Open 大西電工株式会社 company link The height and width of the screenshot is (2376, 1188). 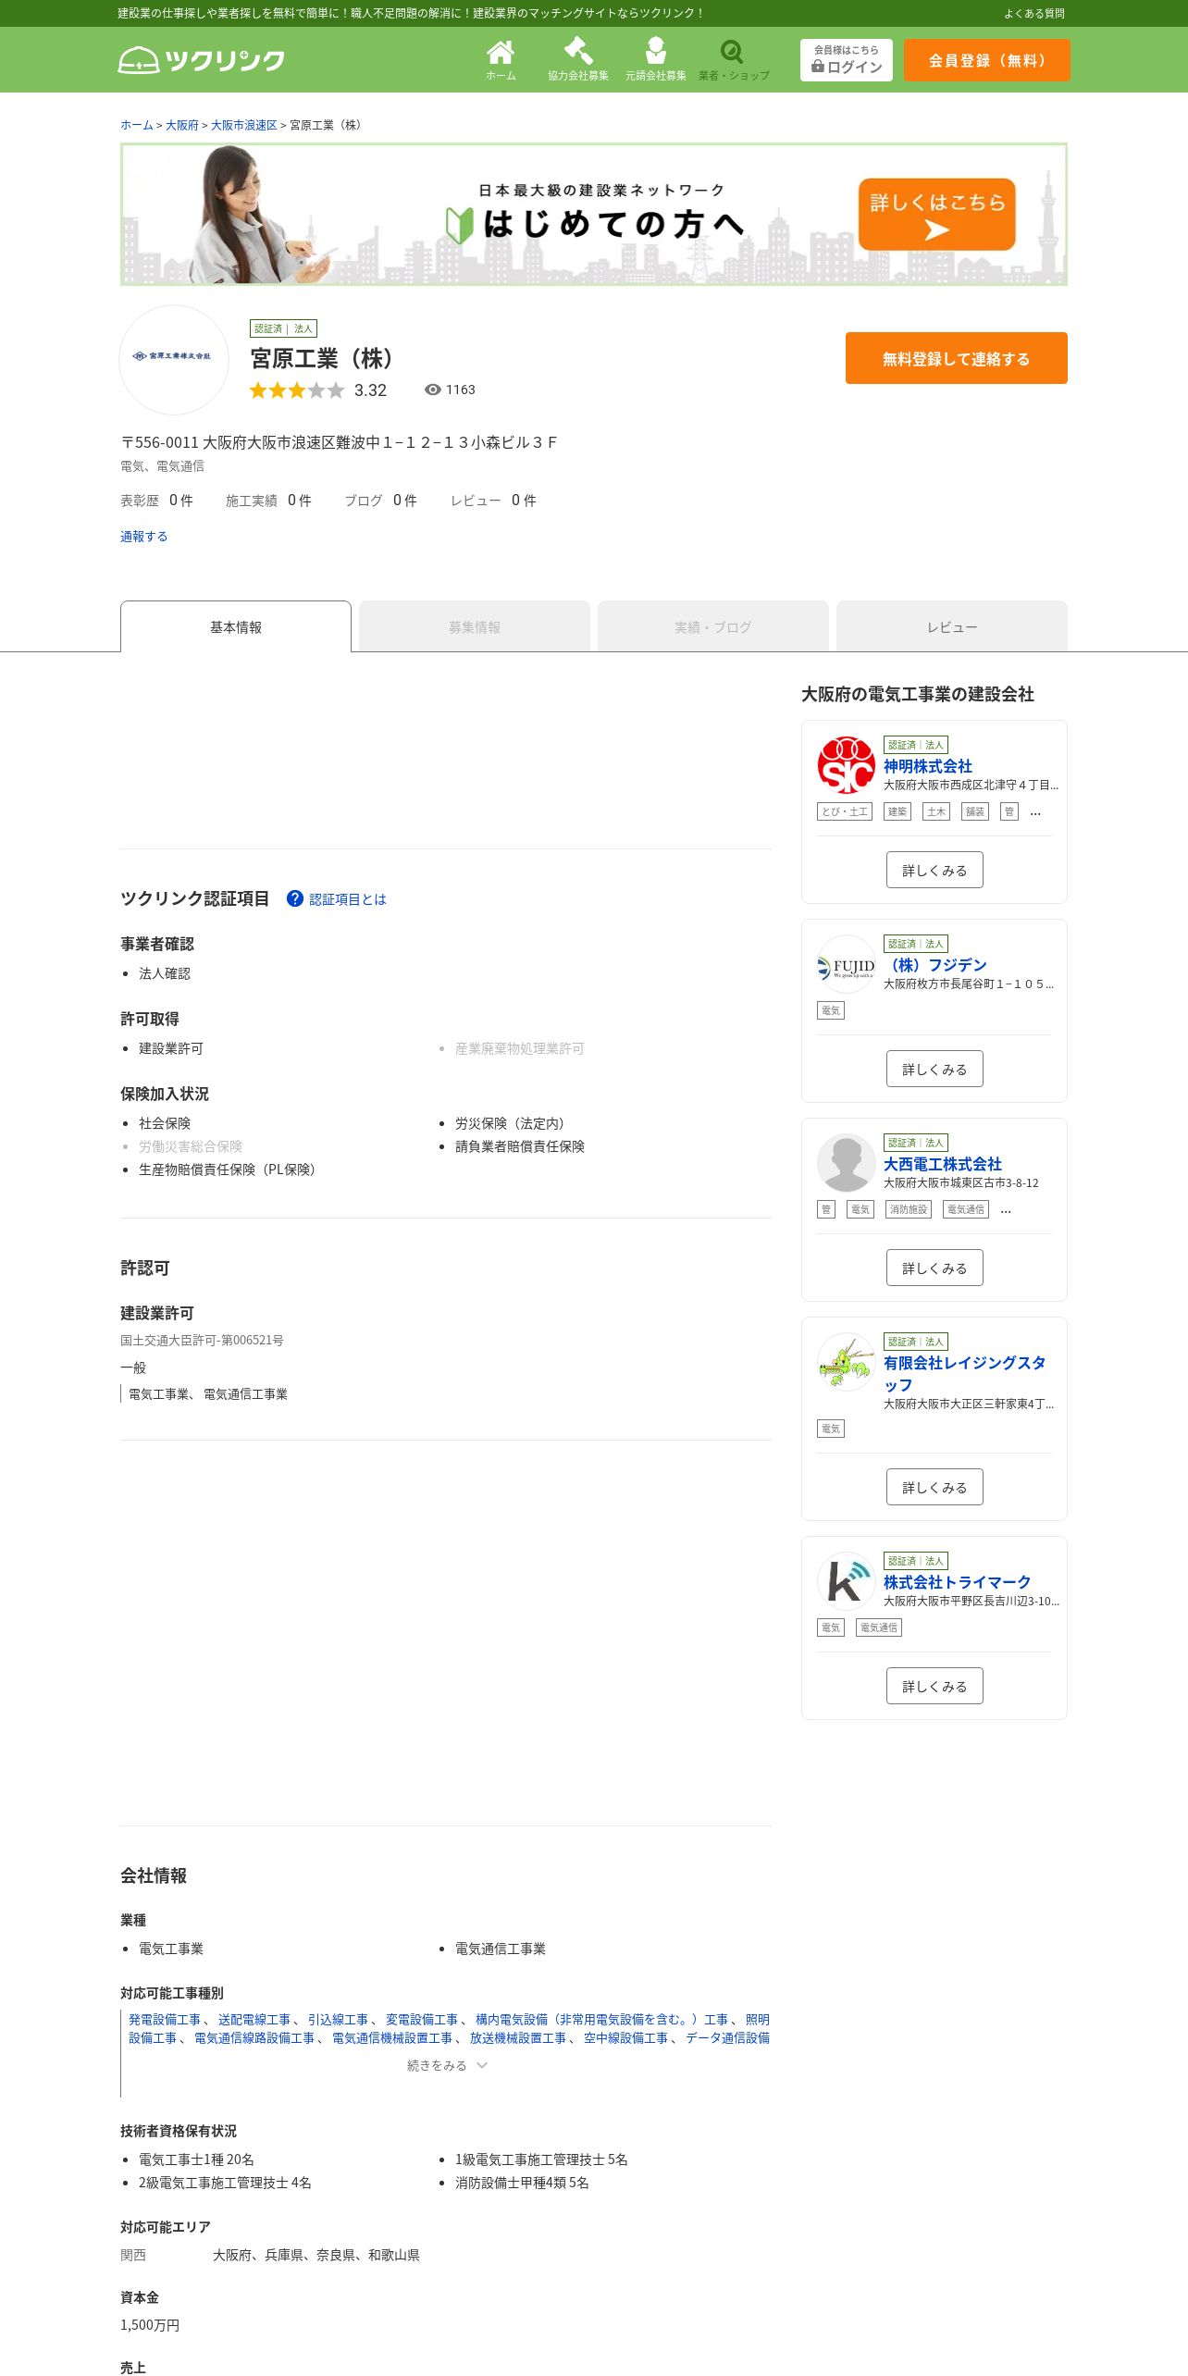[943, 1164]
